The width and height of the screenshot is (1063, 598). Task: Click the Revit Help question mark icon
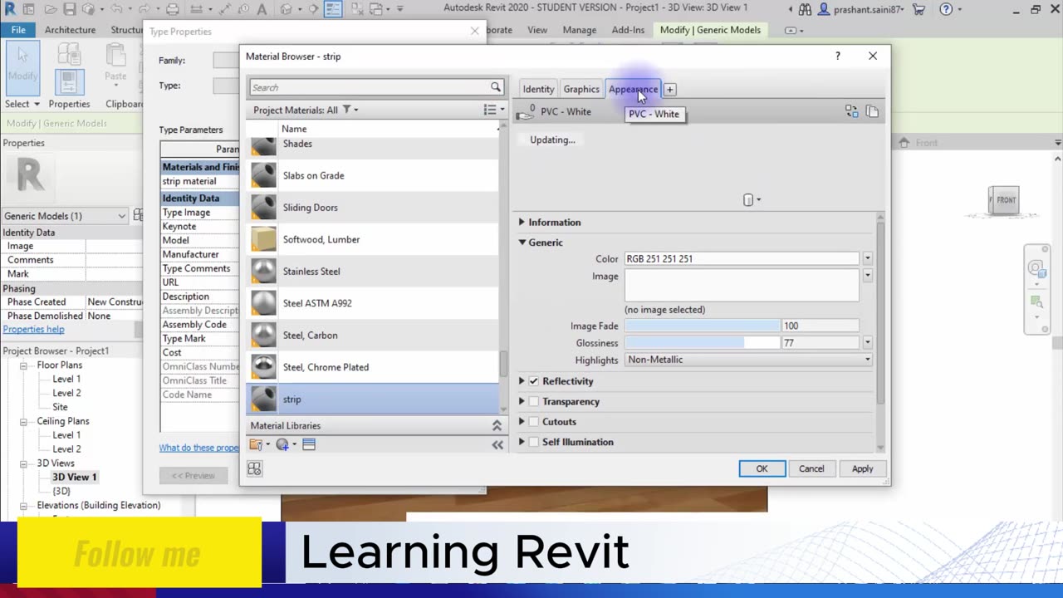point(946,9)
